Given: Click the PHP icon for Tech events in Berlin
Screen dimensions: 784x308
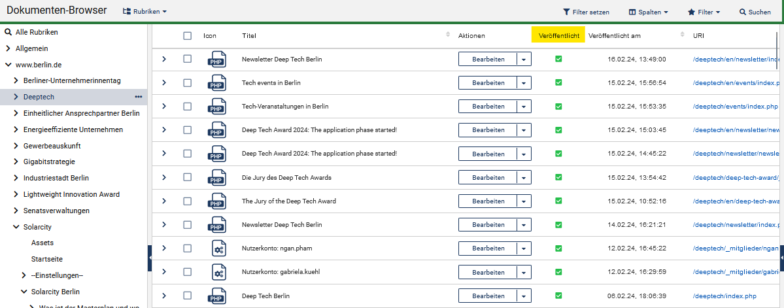Looking at the screenshot, I should click(216, 83).
